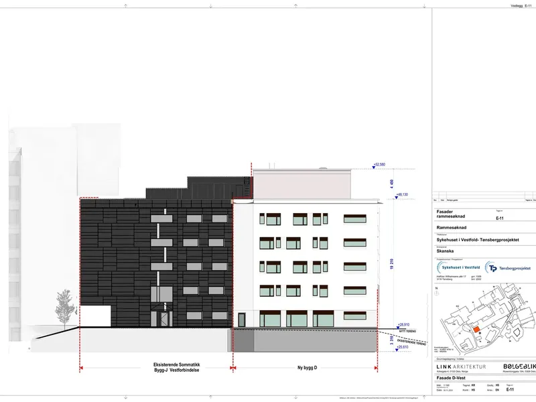Click the Vedlegg E-11 header text
Viewport: 536px width, 402px height.
[x=521, y=6]
